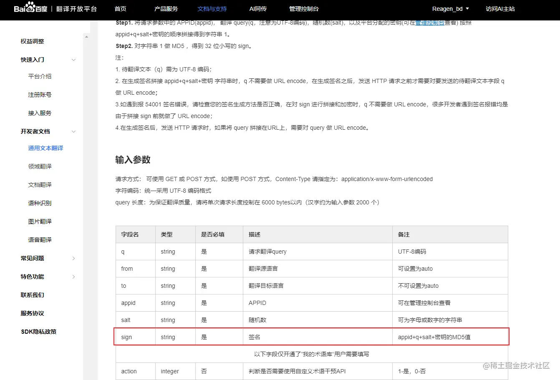Go to the 首页 nav tab

coord(120,9)
